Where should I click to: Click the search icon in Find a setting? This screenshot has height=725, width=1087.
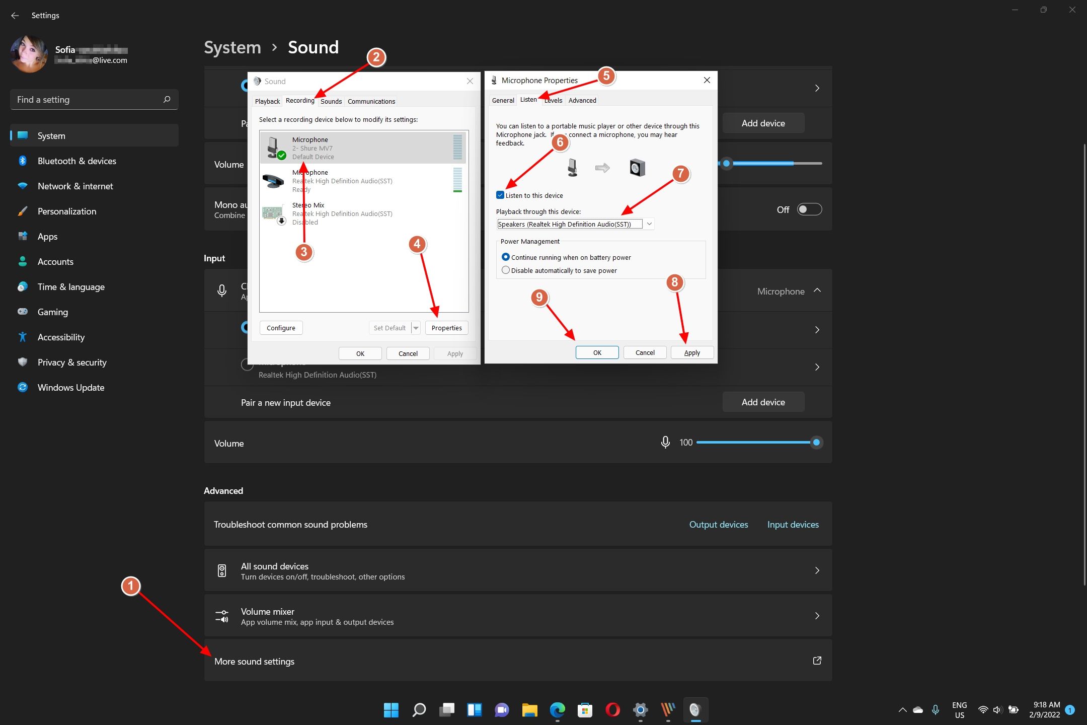(x=167, y=99)
